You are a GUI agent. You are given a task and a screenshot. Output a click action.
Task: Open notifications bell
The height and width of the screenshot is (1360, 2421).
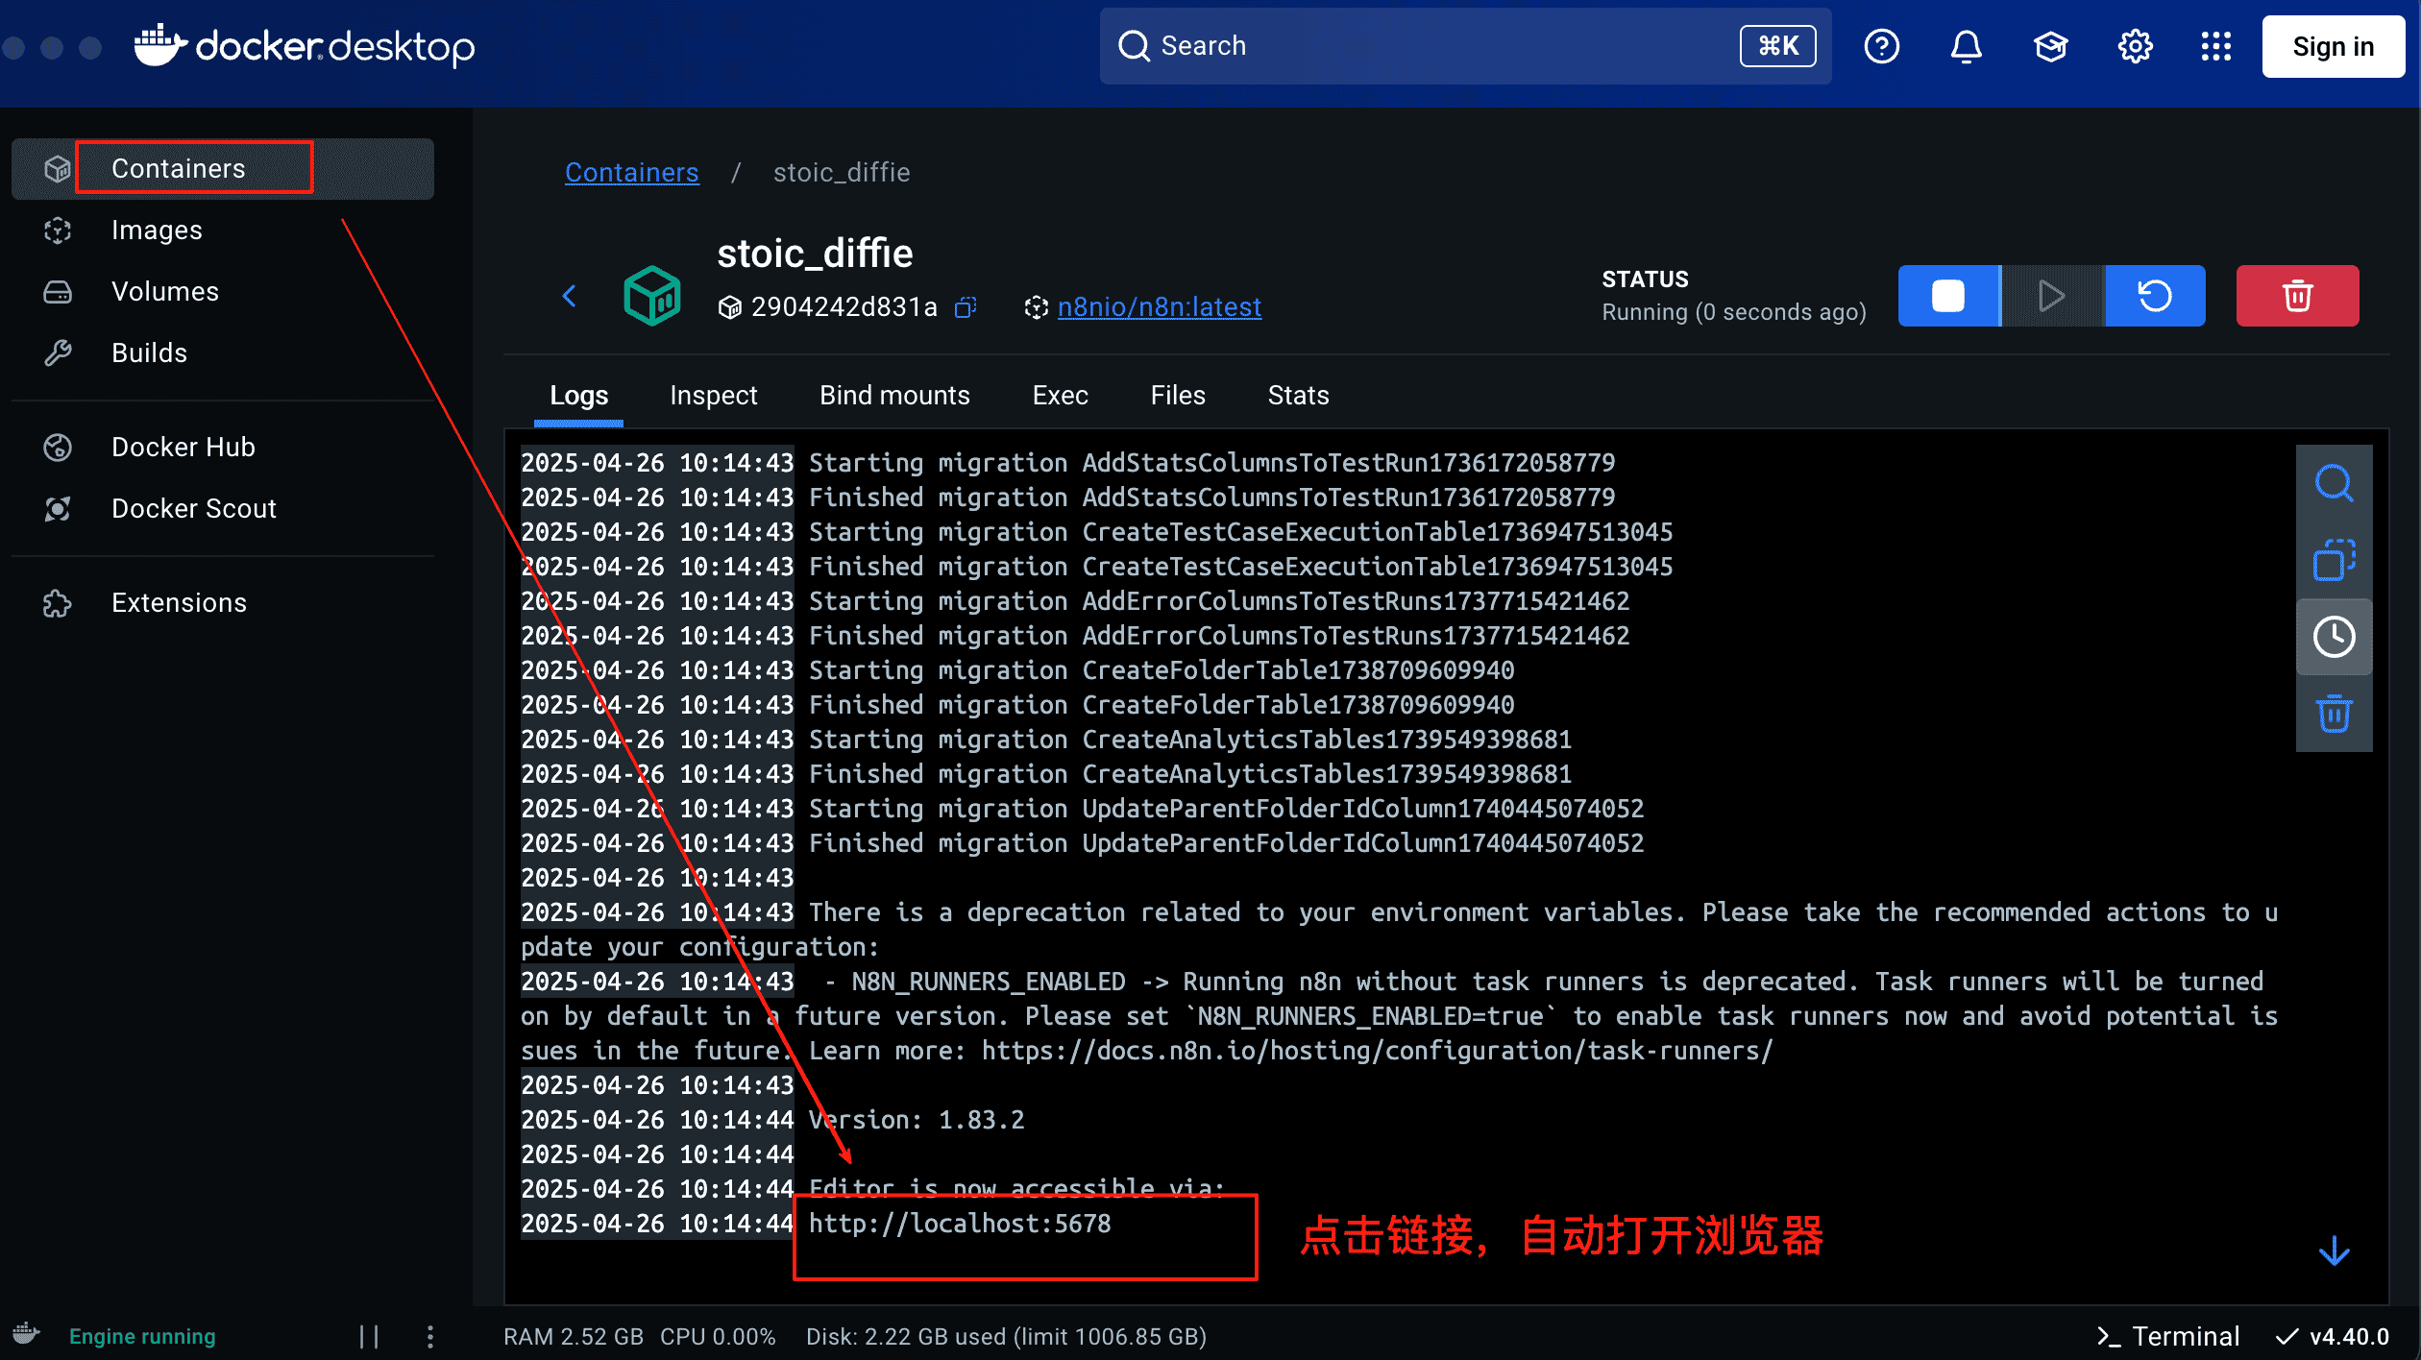(x=1966, y=46)
